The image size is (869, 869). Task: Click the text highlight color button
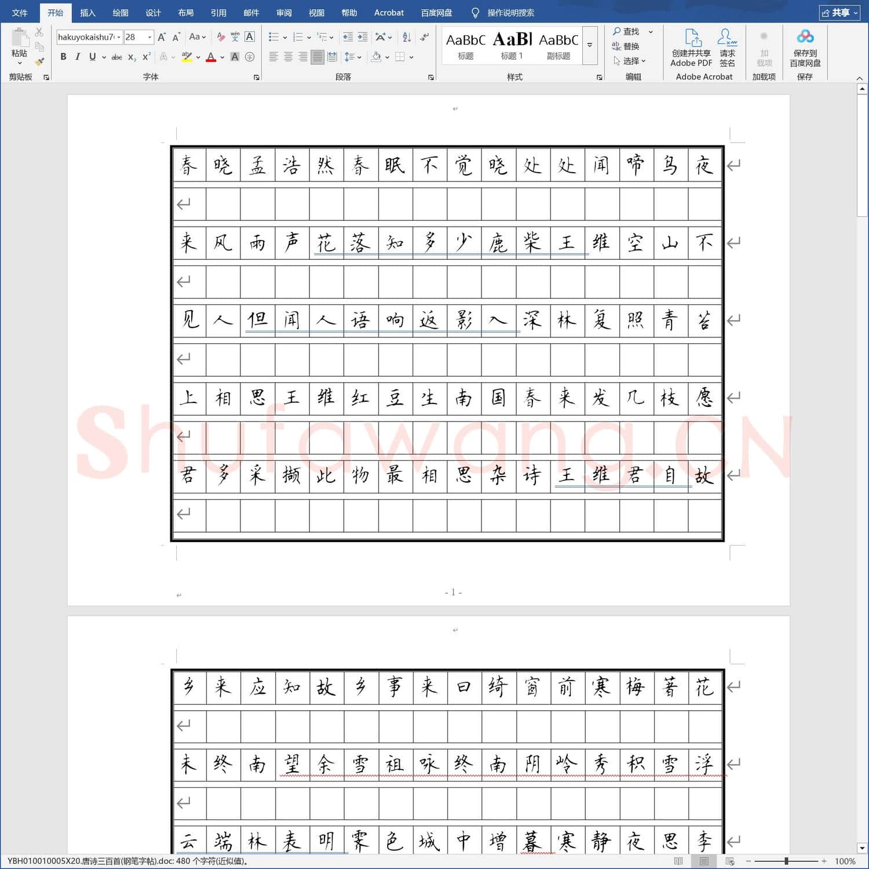pyautogui.click(x=187, y=57)
